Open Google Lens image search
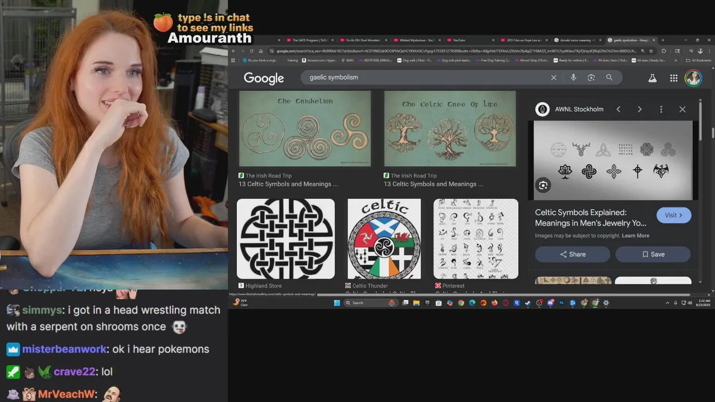The image size is (715, 402). [591, 78]
